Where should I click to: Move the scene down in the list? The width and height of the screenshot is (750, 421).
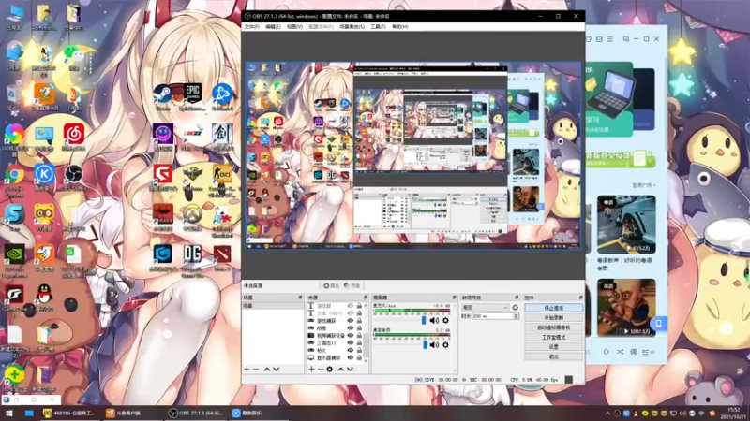pos(276,369)
